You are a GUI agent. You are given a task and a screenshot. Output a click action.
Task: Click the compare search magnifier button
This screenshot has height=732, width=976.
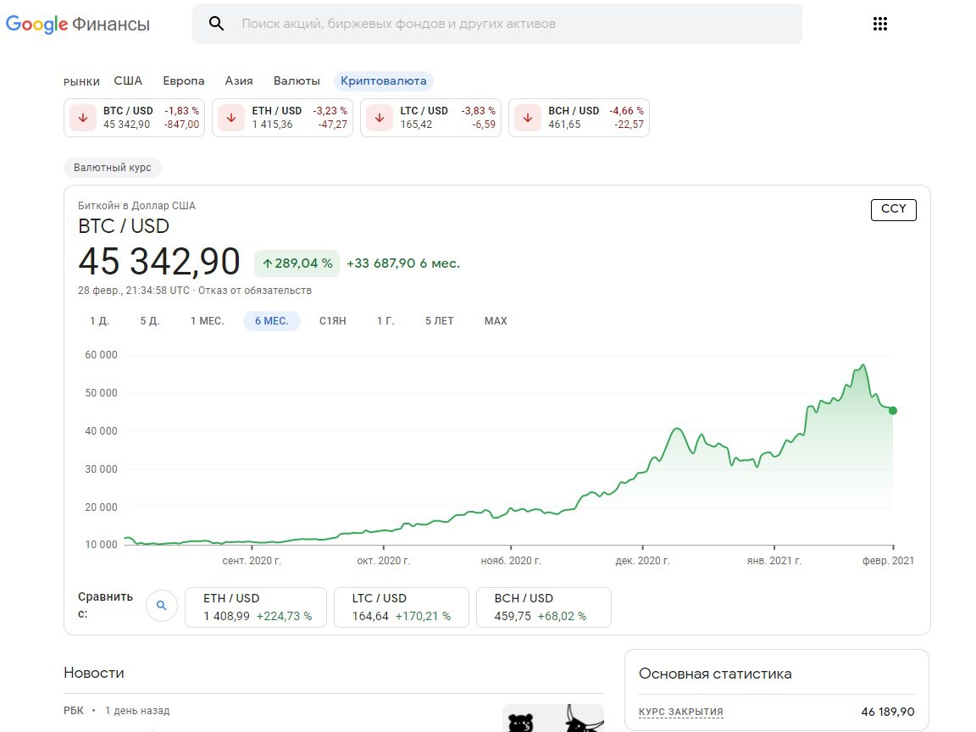pyautogui.click(x=161, y=606)
